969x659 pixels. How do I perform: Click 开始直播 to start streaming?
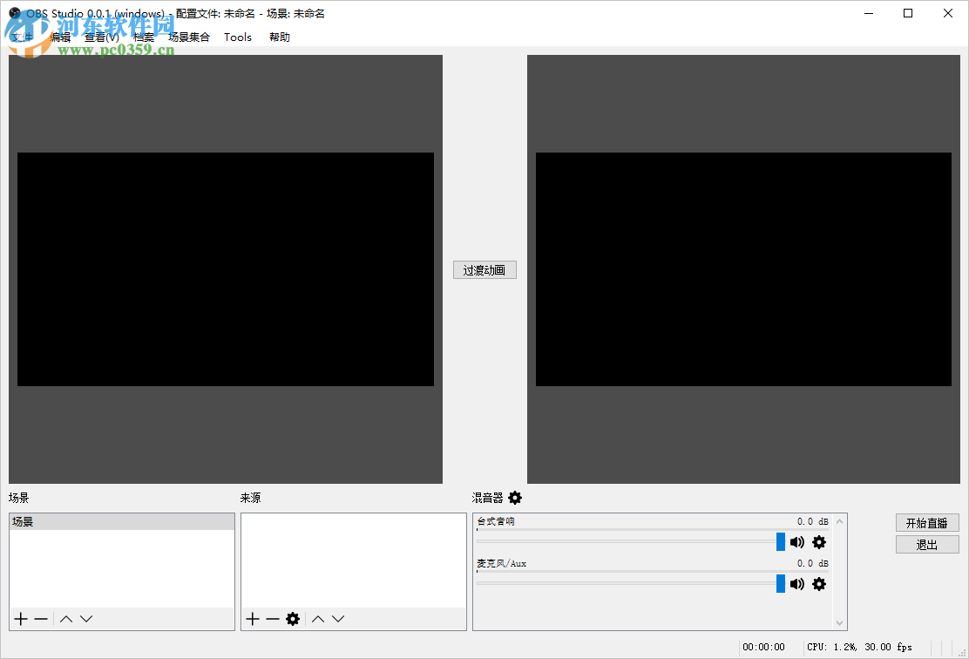(927, 523)
